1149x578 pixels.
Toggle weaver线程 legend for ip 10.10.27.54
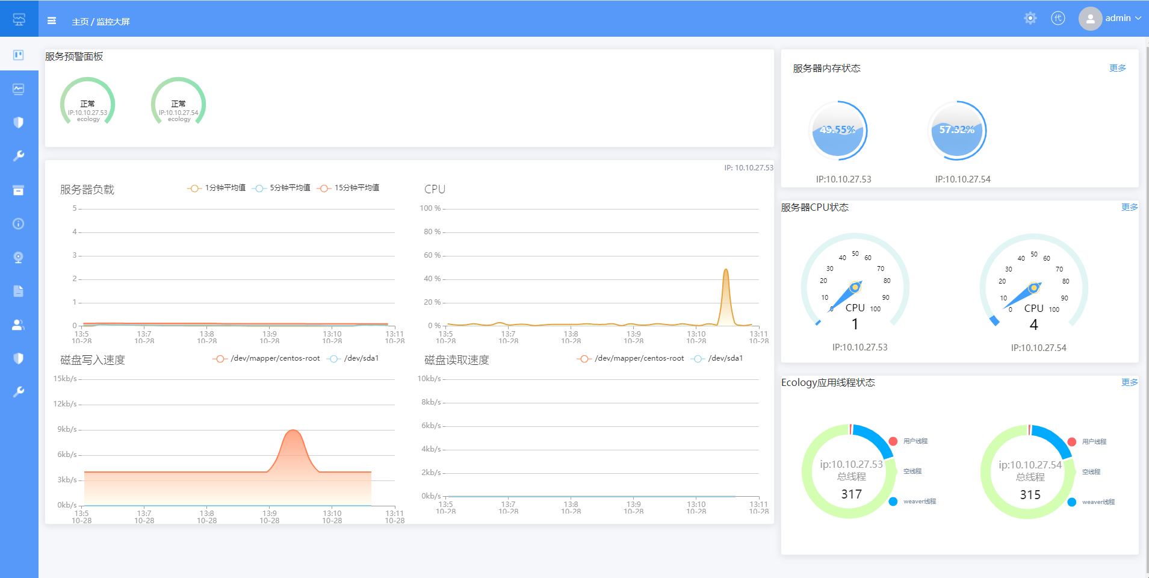point(1091,502)
